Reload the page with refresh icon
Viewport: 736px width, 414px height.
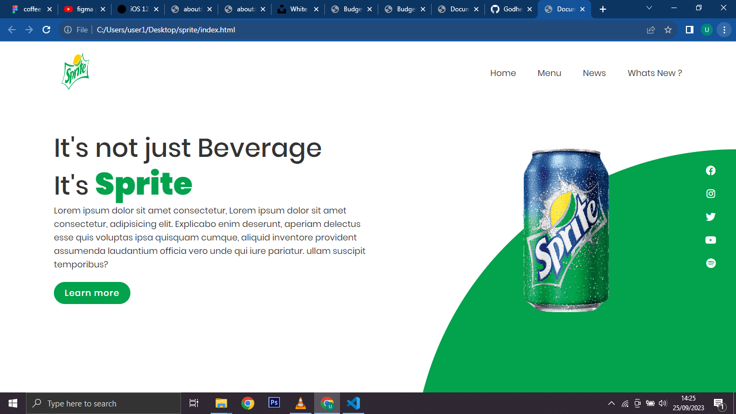46,30
